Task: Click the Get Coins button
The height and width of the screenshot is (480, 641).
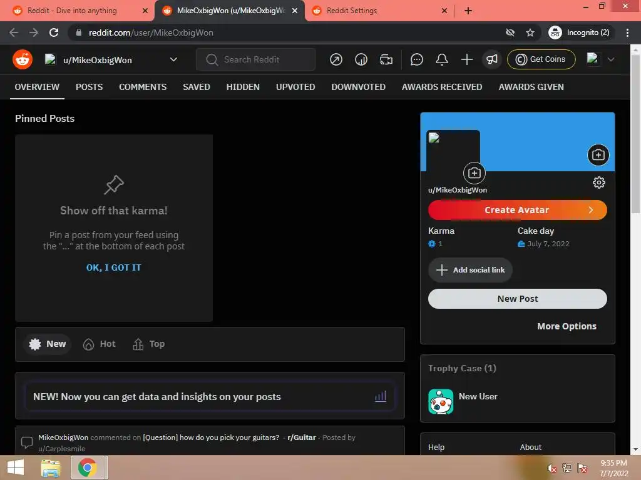Action: click(x=541, y=59)
